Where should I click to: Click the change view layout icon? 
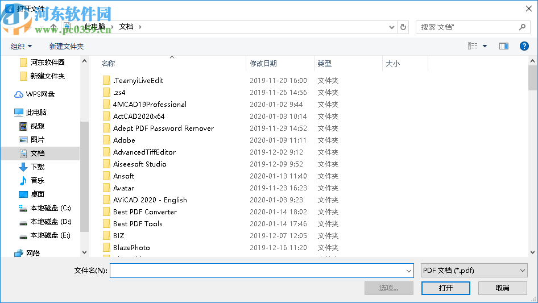473,46
